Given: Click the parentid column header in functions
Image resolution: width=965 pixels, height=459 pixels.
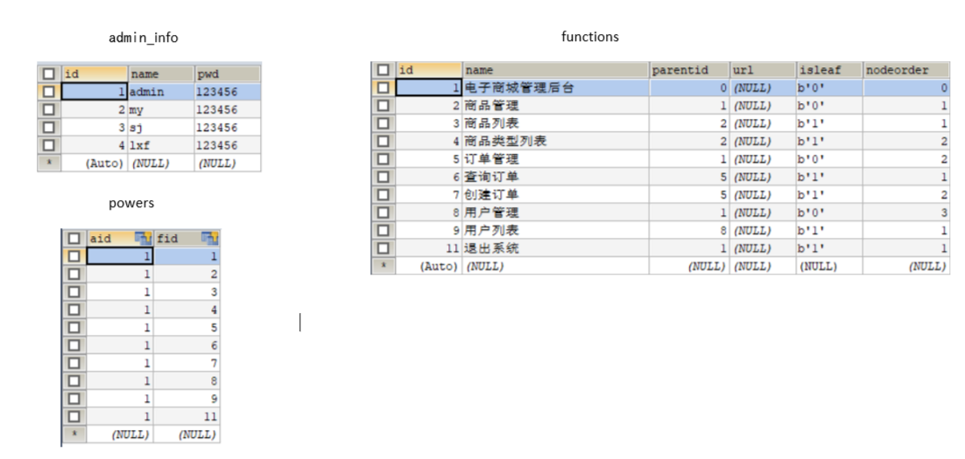Looking at the screenshot, I should tap(689, 70).
